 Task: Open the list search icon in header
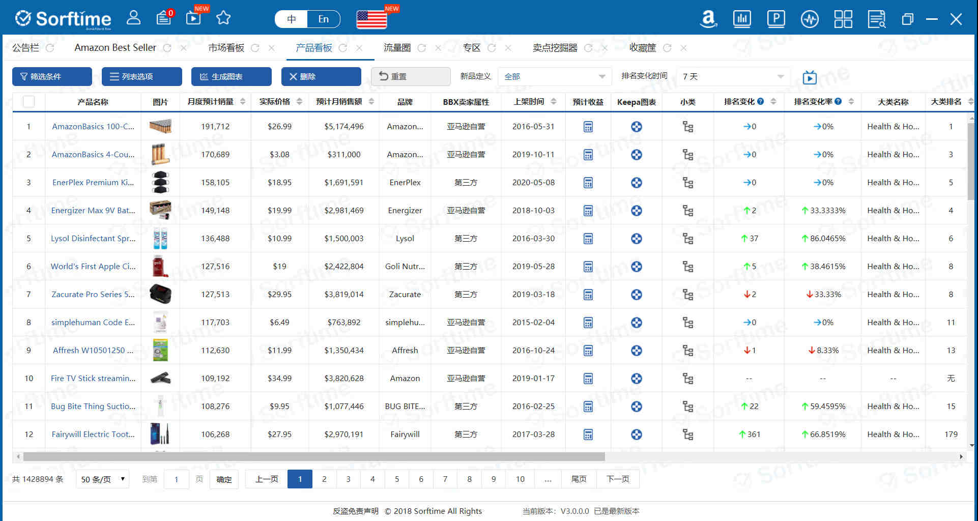pos(877,19)
